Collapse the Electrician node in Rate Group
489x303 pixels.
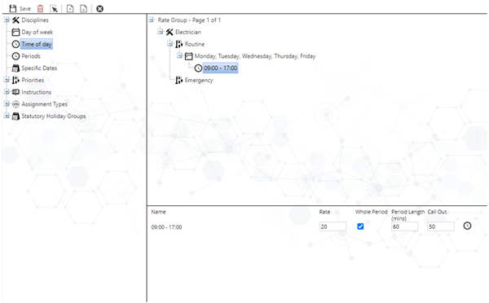tap(161, 32)
